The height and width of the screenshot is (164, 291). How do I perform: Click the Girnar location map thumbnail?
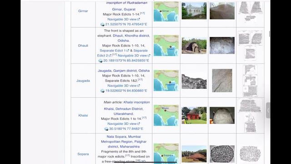[x=166, y=11]
